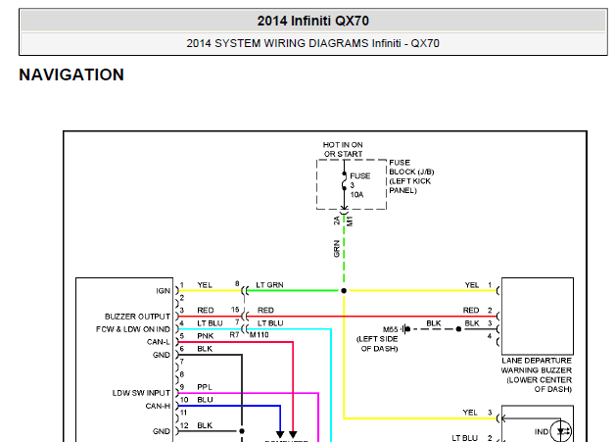Click the 2A connector pin label
The height and width of the screenshot is (442, 615).
click(x=337, y=221)
